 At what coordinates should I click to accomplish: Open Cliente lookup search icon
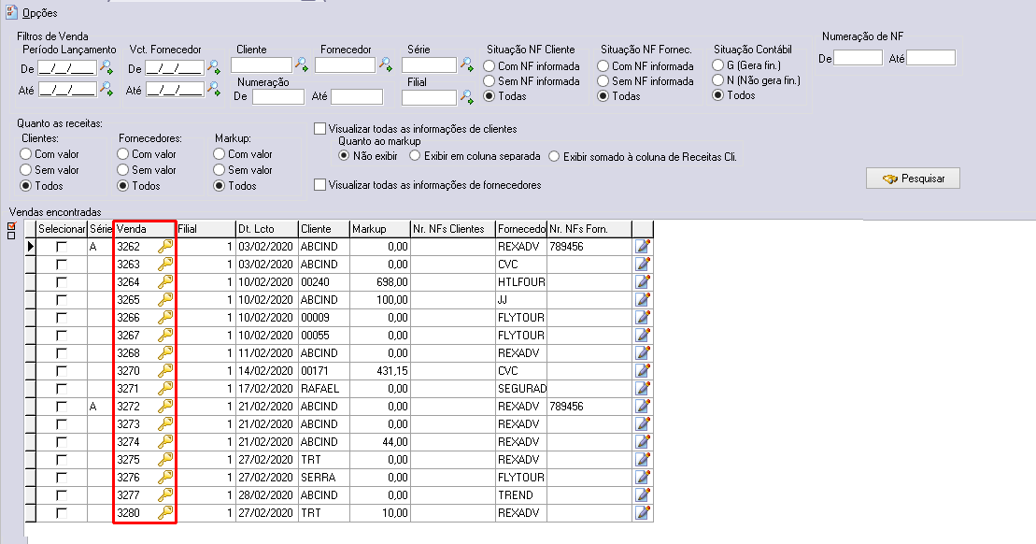click(302, 64)
